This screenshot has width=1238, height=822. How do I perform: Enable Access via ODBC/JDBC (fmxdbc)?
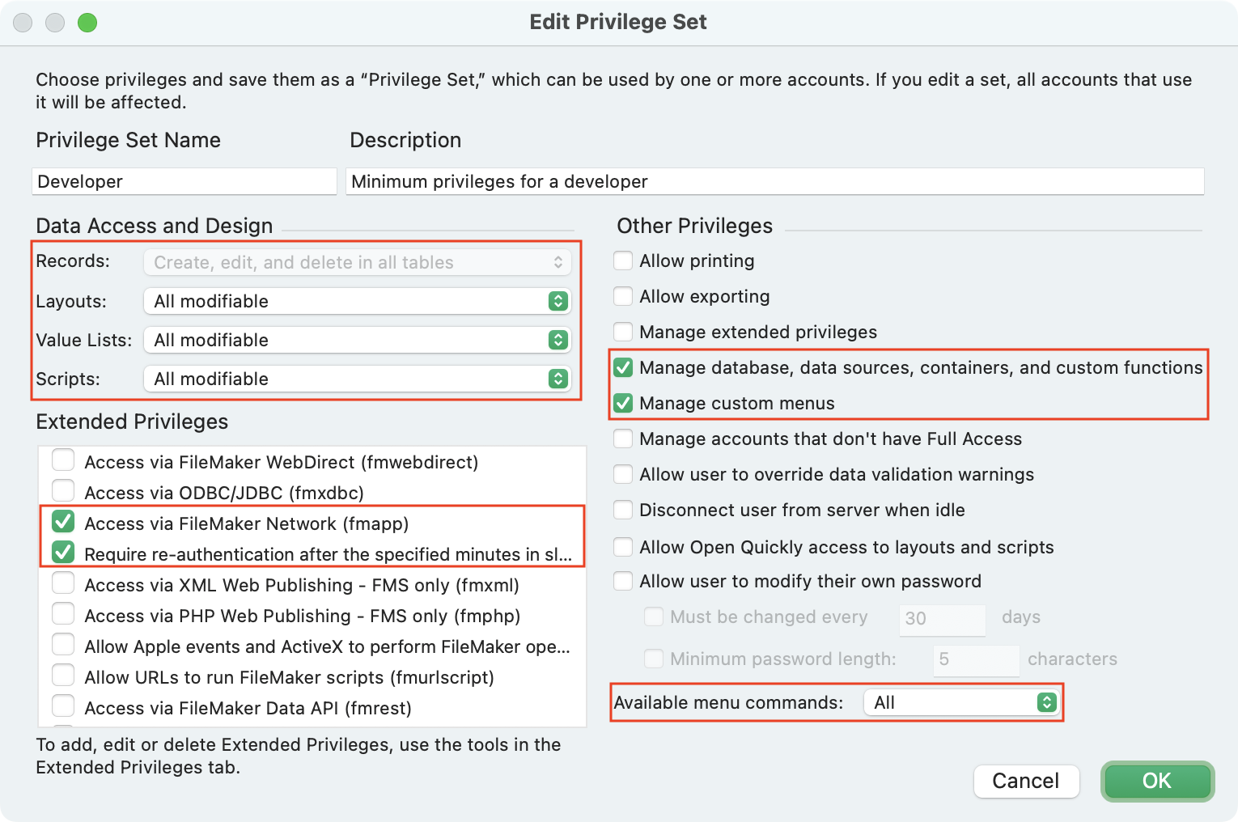[63, 492]
